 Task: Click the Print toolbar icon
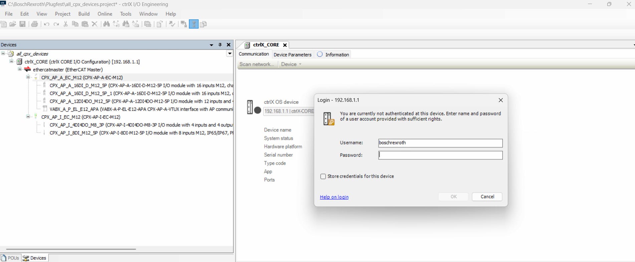[34, 24]
